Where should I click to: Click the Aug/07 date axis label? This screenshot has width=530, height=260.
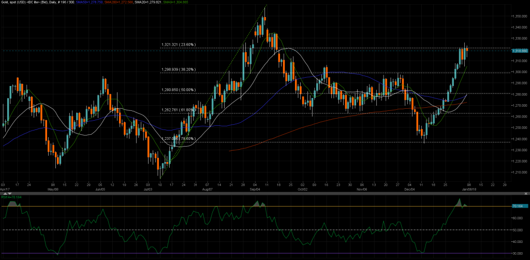pos(208,190)
